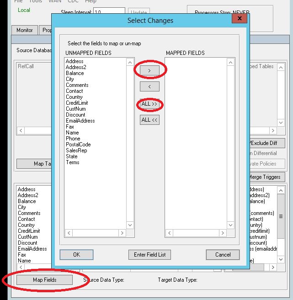
Task: Click the Sleep Interval input field
Action: click(x=109, y=11)
